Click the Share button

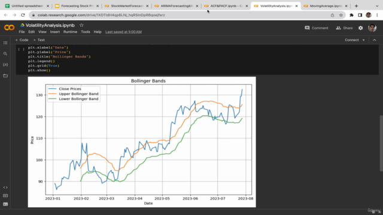(x=344, y=28)
